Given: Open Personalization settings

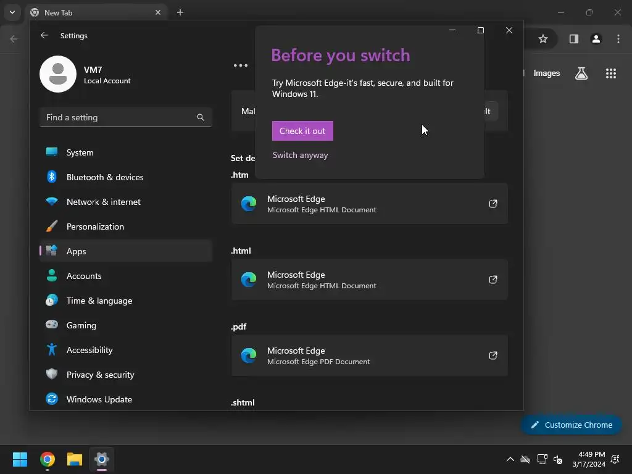Looking at the screenshot, I should 126,227.
